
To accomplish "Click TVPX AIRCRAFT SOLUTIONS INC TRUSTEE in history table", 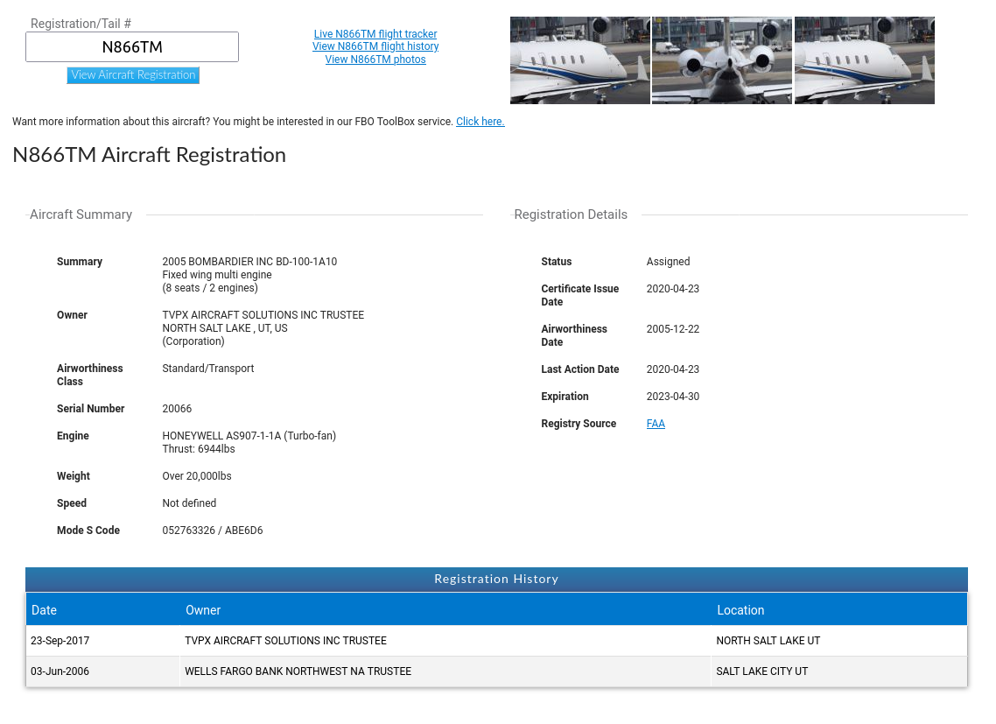I will click(x=286, y=641).
